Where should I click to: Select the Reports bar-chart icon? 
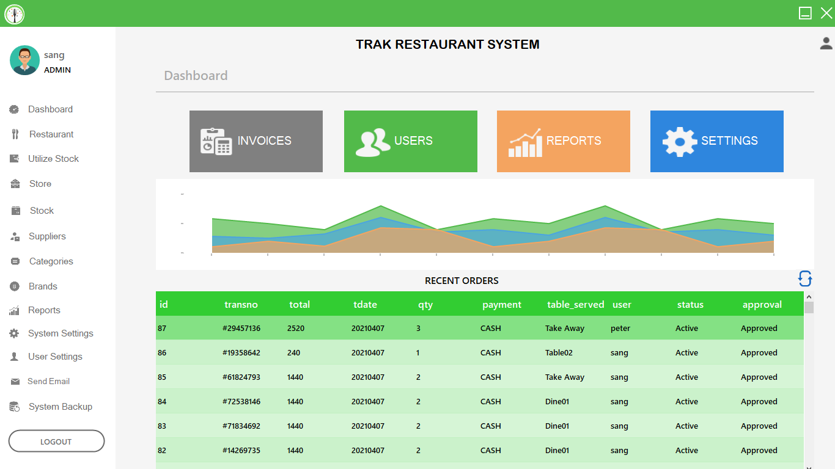click(15, 310)
